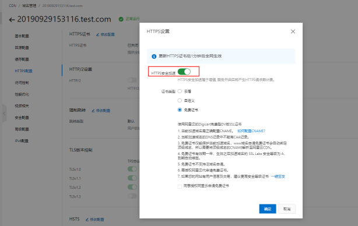Image resolution: width=358 pixels, height=226 pixels.
Task: Open 回源配置 in the sidebar
Action: pyautogui.click(x=22, y=48)
